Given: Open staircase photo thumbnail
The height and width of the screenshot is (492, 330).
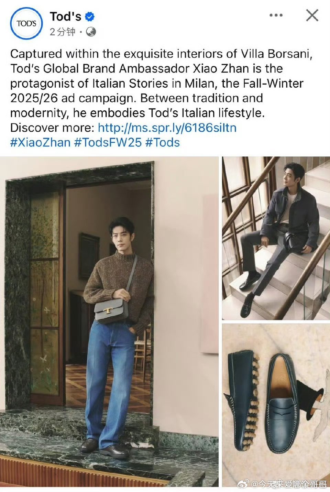Looking at the screenshot, I should 276,238.
